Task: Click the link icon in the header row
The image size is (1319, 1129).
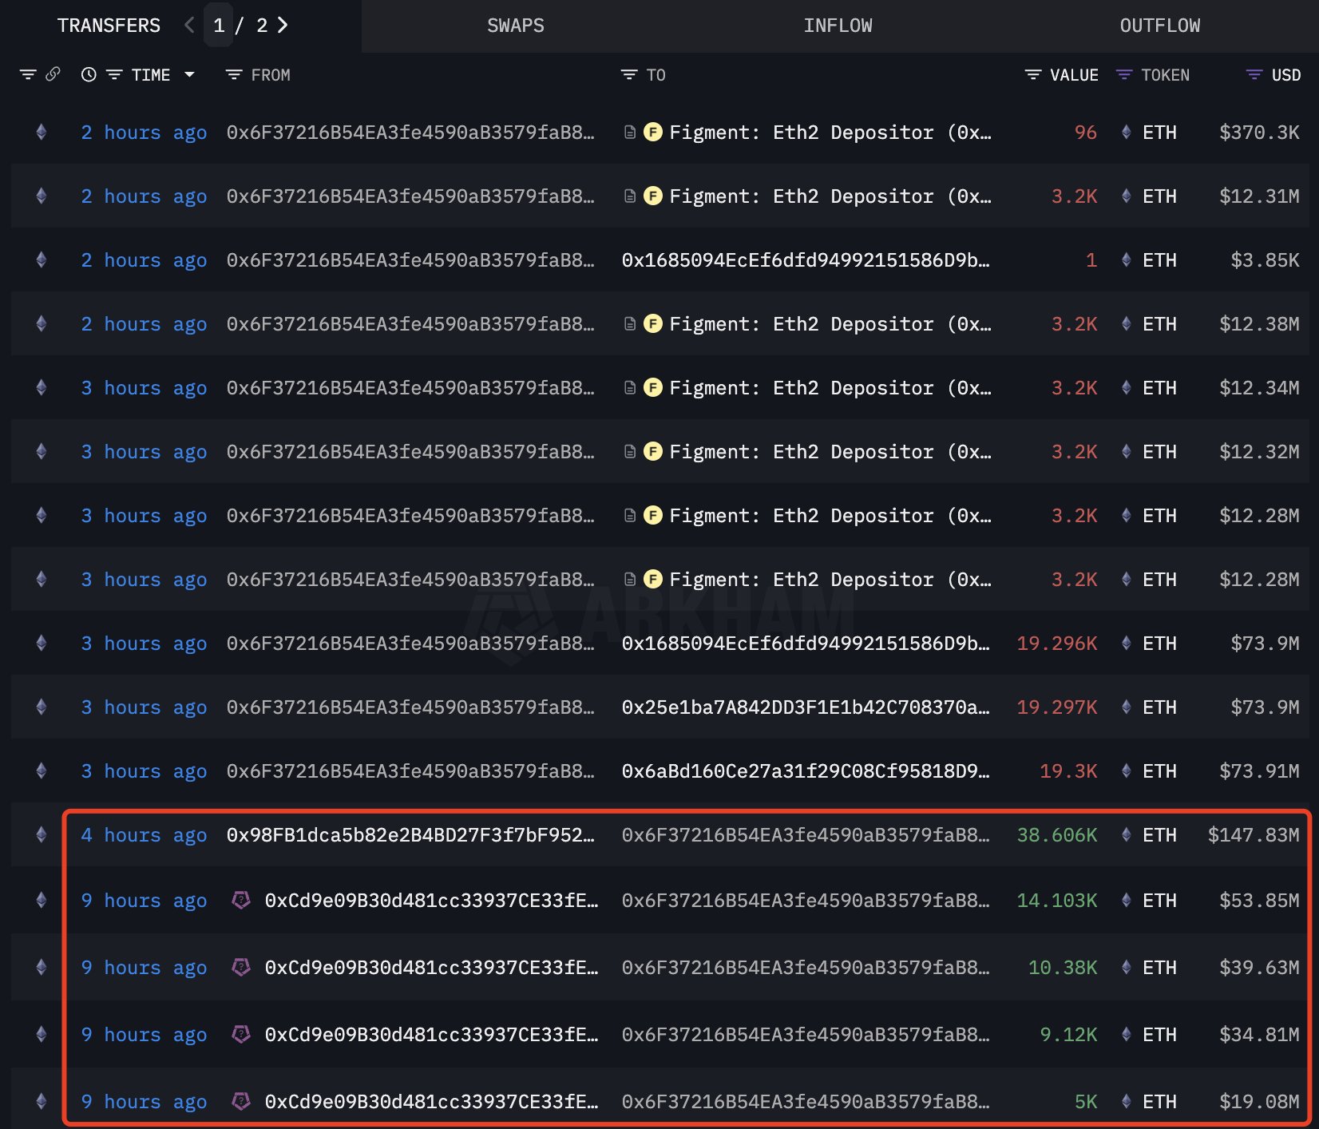Action: click(53, 74)
